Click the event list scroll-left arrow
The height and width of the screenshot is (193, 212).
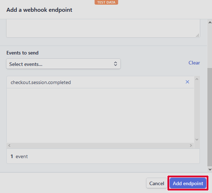pyautogui.click(x=9, y=145)
